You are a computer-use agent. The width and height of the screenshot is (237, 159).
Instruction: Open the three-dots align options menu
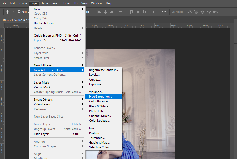(x=164, y=12)
